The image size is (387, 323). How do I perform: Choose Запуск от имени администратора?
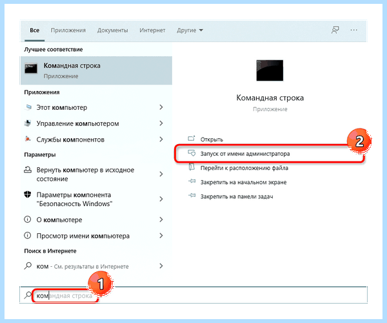(x=245, y=154)
